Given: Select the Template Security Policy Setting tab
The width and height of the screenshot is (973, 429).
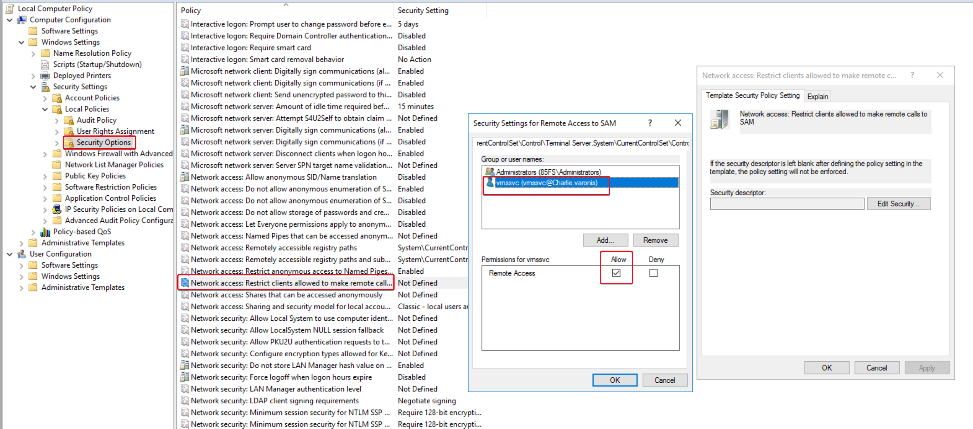Looking at the screenshot, I should click(752, 95).
